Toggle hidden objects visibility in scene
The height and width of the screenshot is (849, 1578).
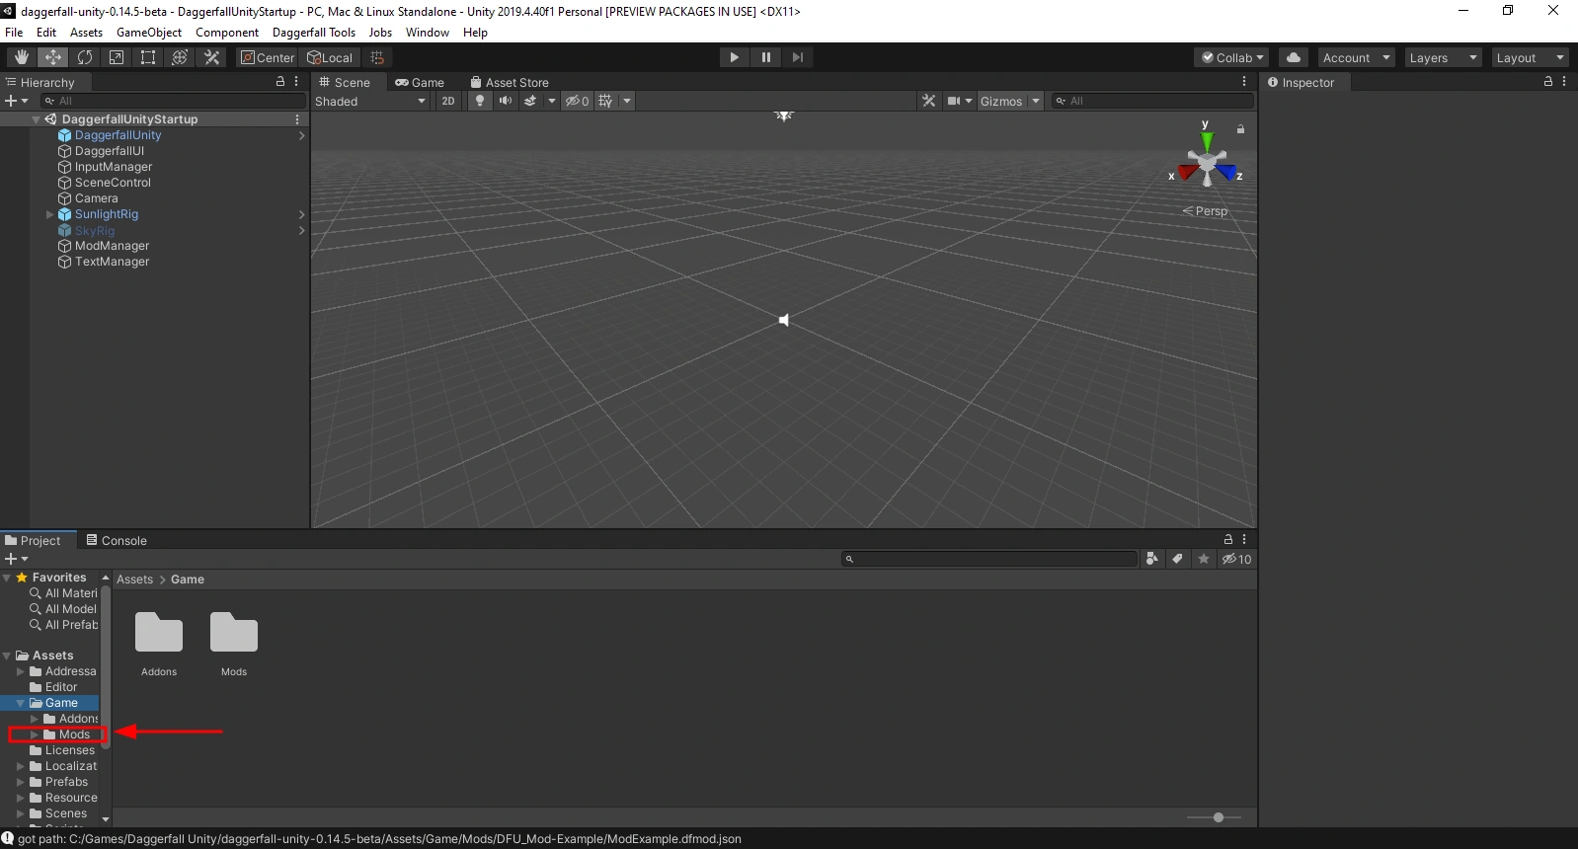[578, 101]
